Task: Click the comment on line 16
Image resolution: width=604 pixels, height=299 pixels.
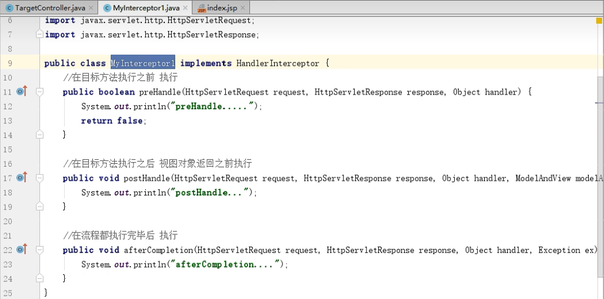Action: 157,164
